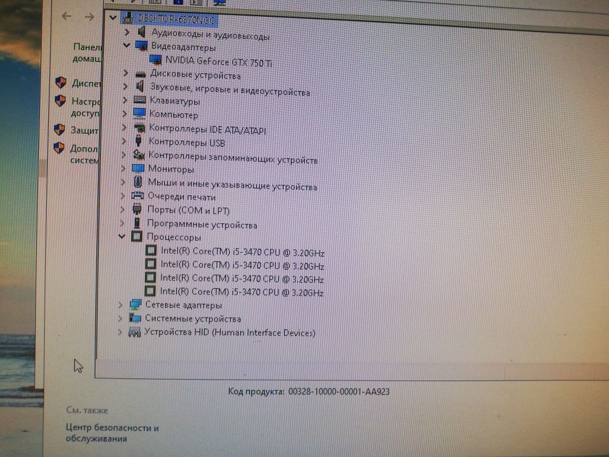Select the Клавиатуры label
The height and width of the screenshot is (457, 609).
tap(175, 102)
